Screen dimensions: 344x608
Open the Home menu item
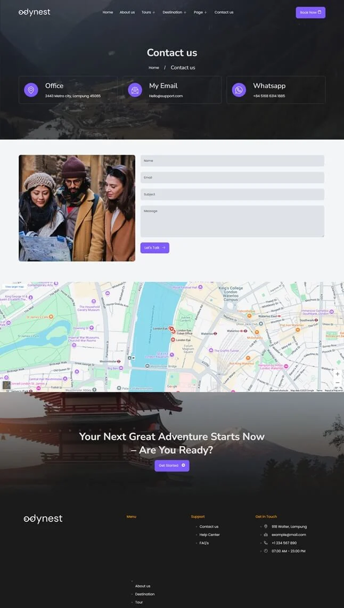tap(108, 12)
